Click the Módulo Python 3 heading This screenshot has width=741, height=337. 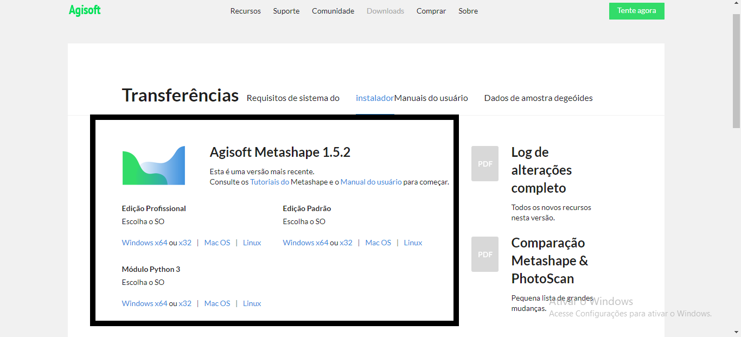[x=151, y=269]
